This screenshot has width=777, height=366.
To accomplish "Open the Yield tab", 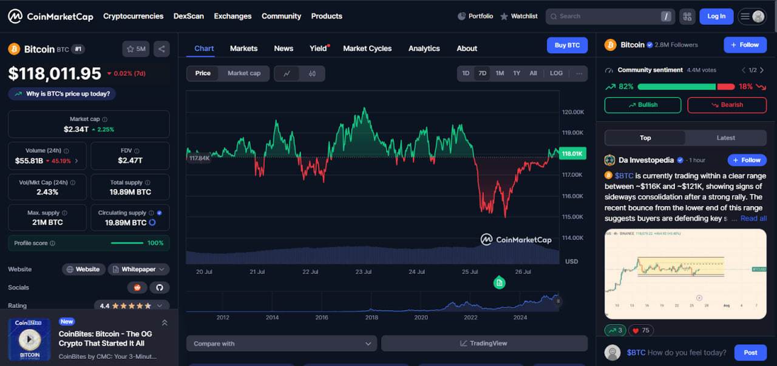I will click(x=318, y=48).
